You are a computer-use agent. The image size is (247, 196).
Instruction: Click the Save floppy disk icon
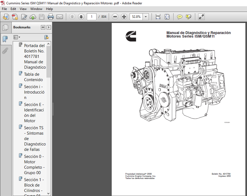41,17
